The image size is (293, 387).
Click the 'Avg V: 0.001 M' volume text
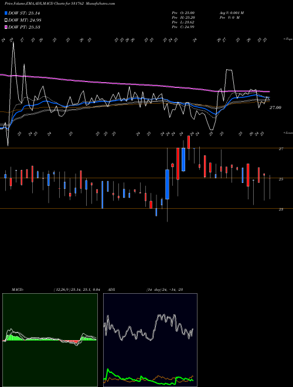point(231,13)
